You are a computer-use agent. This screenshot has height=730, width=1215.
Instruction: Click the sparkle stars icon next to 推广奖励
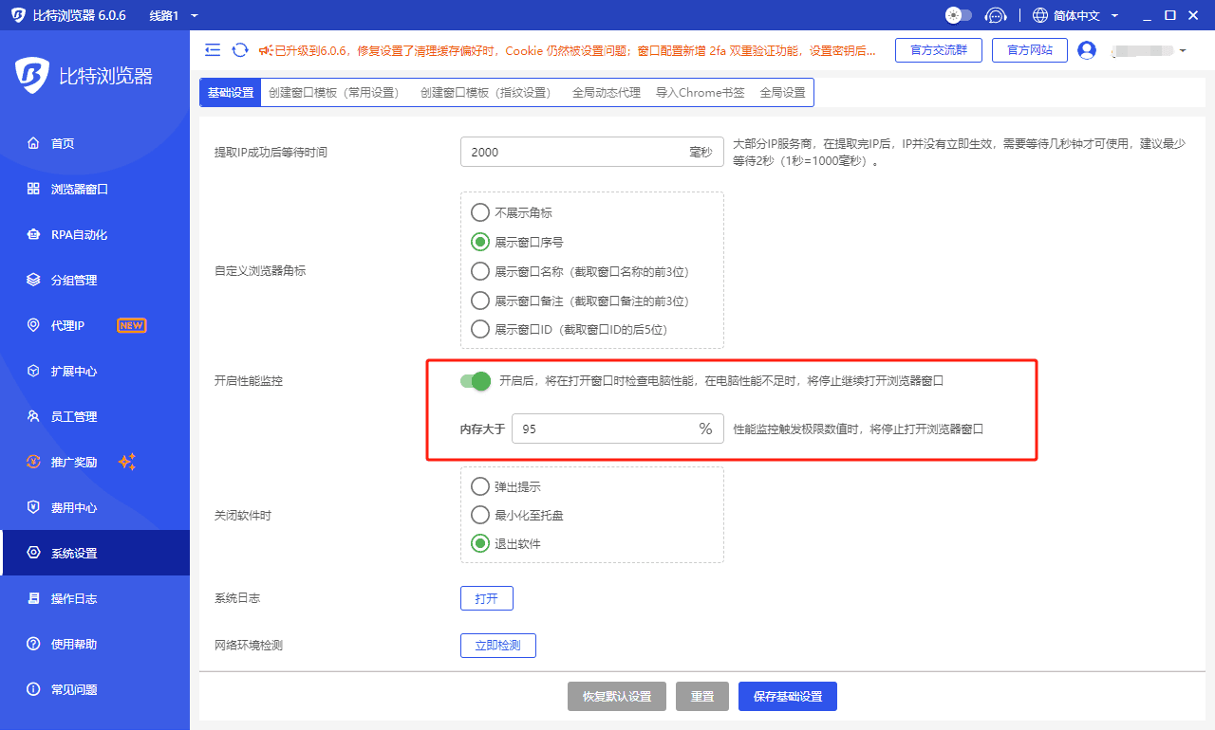coord(127,462)
